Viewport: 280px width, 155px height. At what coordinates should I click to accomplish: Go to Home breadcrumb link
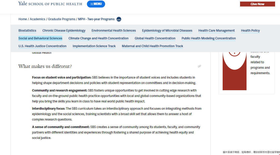pos(23,19)
